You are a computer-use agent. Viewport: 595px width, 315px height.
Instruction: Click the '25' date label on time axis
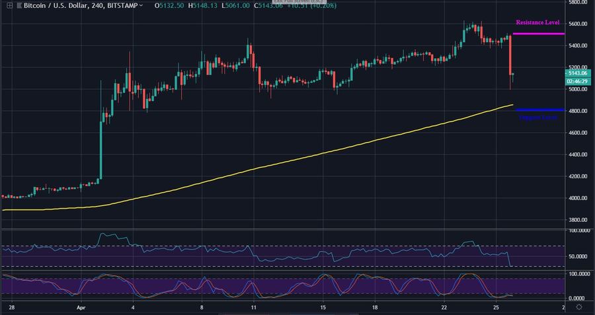[x=496, y=308]
